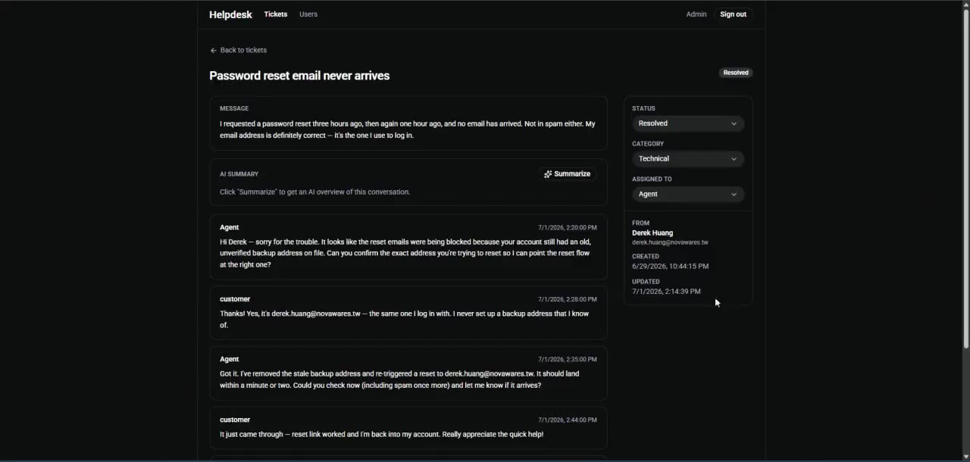Viewport: 970px width, 462px height.
Task: Click the AI SUMMARY section heading
Action: tap(239, 174)
